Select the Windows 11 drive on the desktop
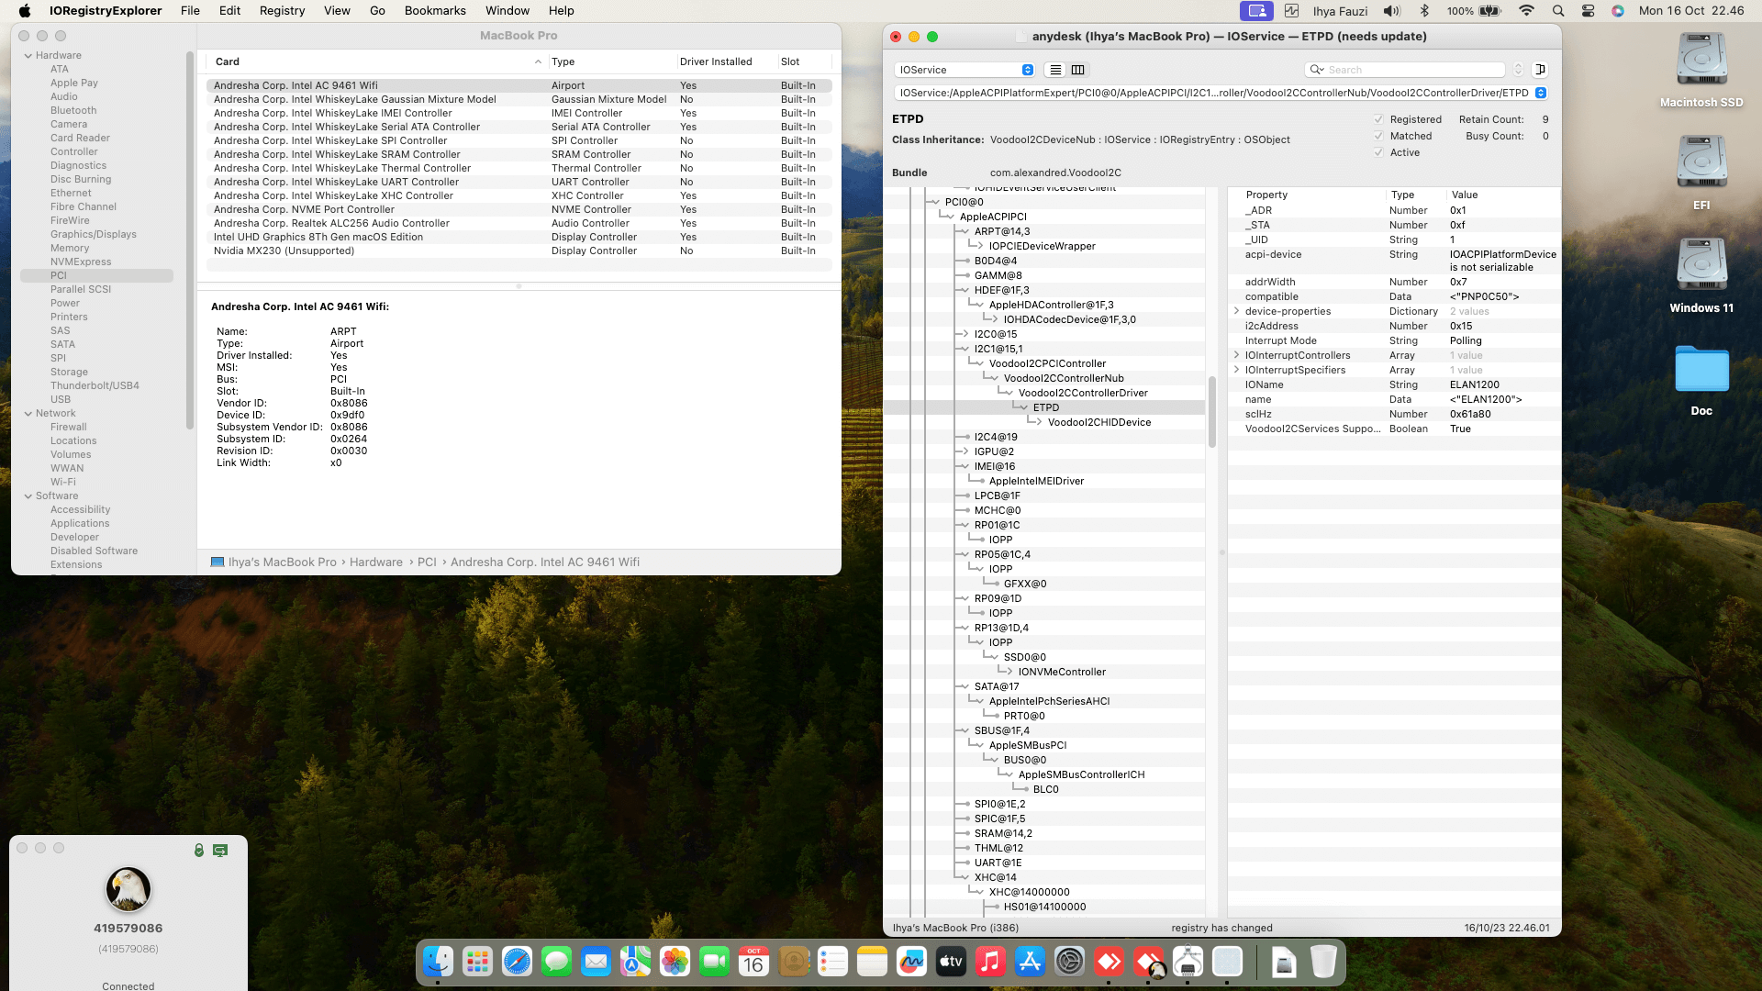 coord(1701,266)
